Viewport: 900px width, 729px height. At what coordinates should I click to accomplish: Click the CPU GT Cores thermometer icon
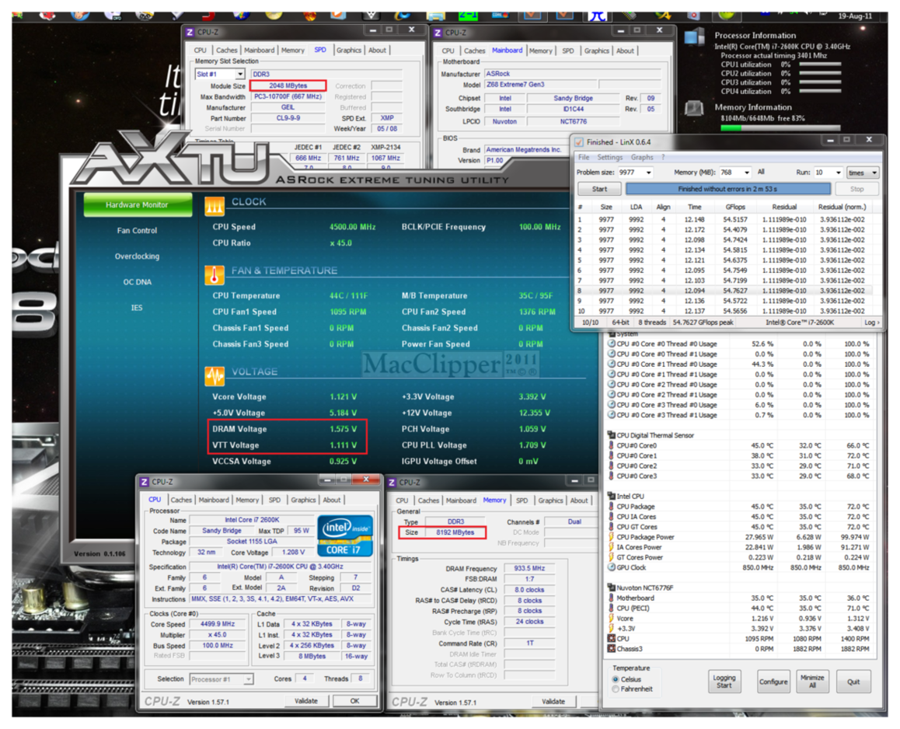(x=612, y=527)
